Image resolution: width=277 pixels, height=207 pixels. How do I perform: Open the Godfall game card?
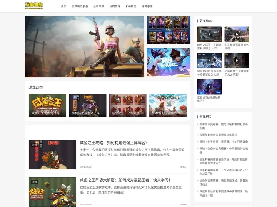click(x=168, y=105)
